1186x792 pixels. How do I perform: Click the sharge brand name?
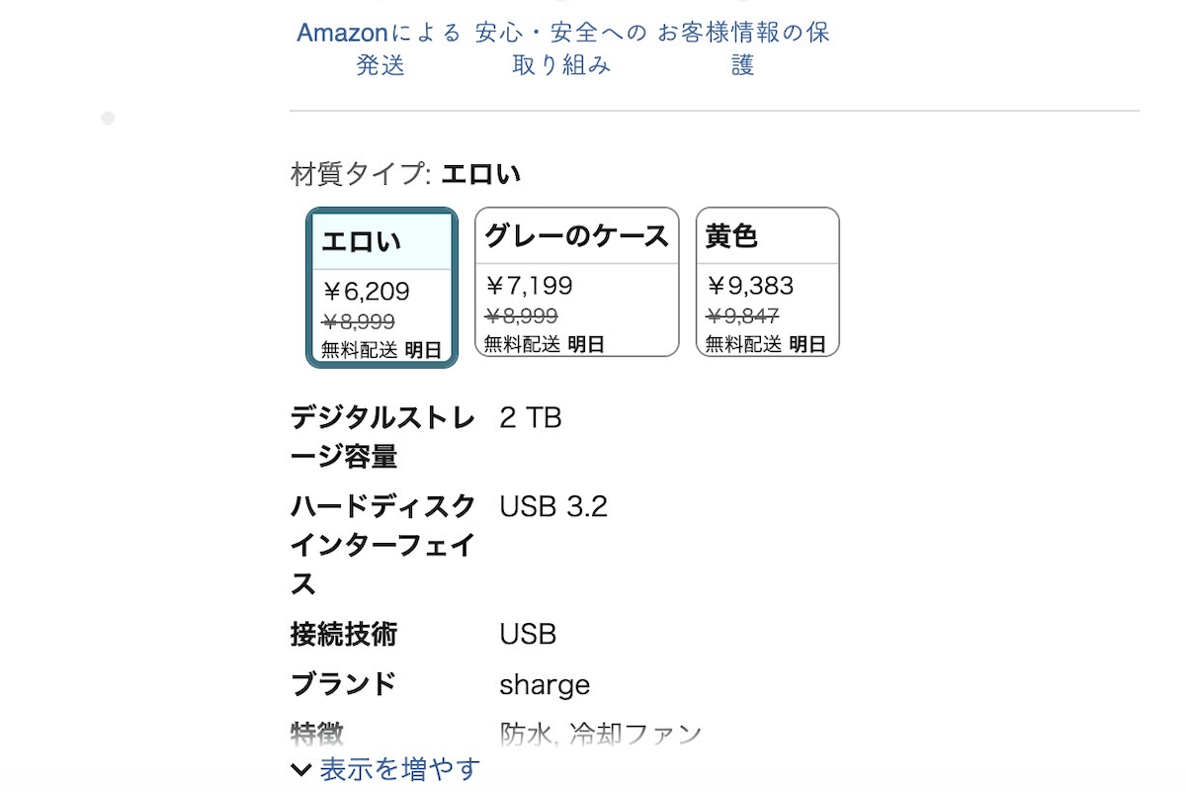pyautogui.click(x=545, y=684)
